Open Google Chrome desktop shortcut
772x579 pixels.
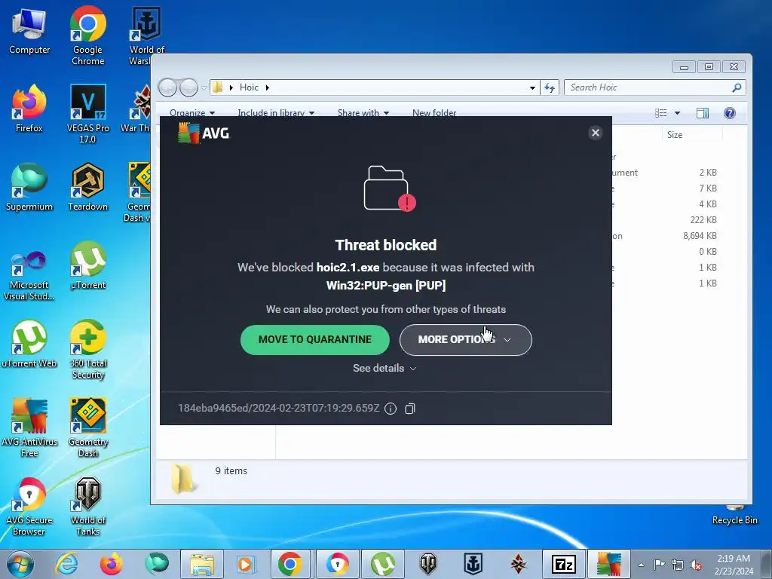coord(87,35)
